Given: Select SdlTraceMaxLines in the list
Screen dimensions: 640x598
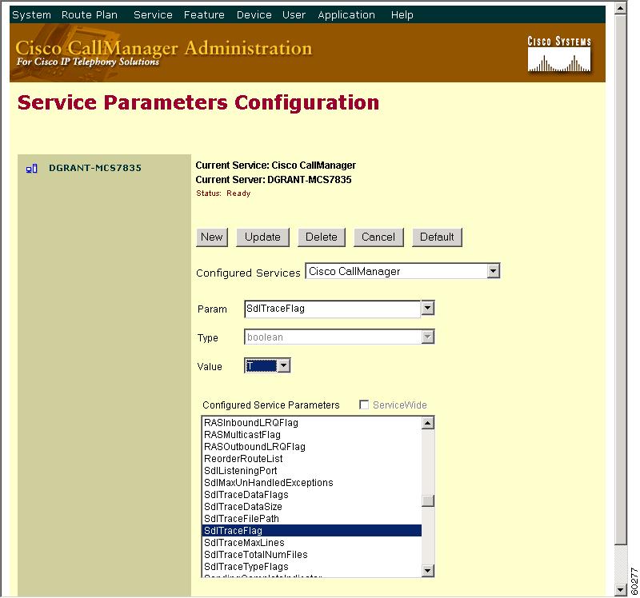Looking at the screenshot, I should point(312,543).
